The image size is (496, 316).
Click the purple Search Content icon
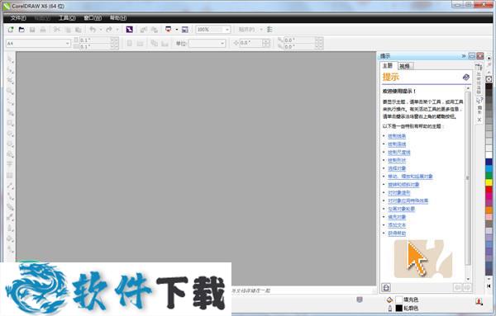pos(130,30)
